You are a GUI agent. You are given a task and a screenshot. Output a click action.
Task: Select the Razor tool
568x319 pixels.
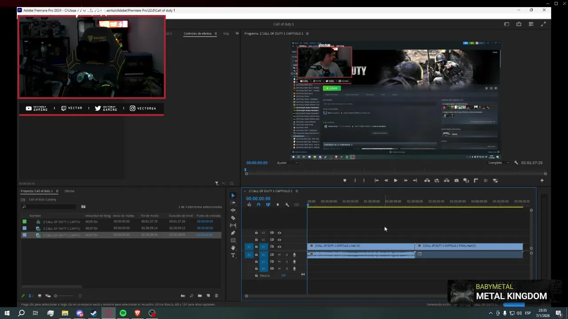pyautogui.click(x=233, y=218)
